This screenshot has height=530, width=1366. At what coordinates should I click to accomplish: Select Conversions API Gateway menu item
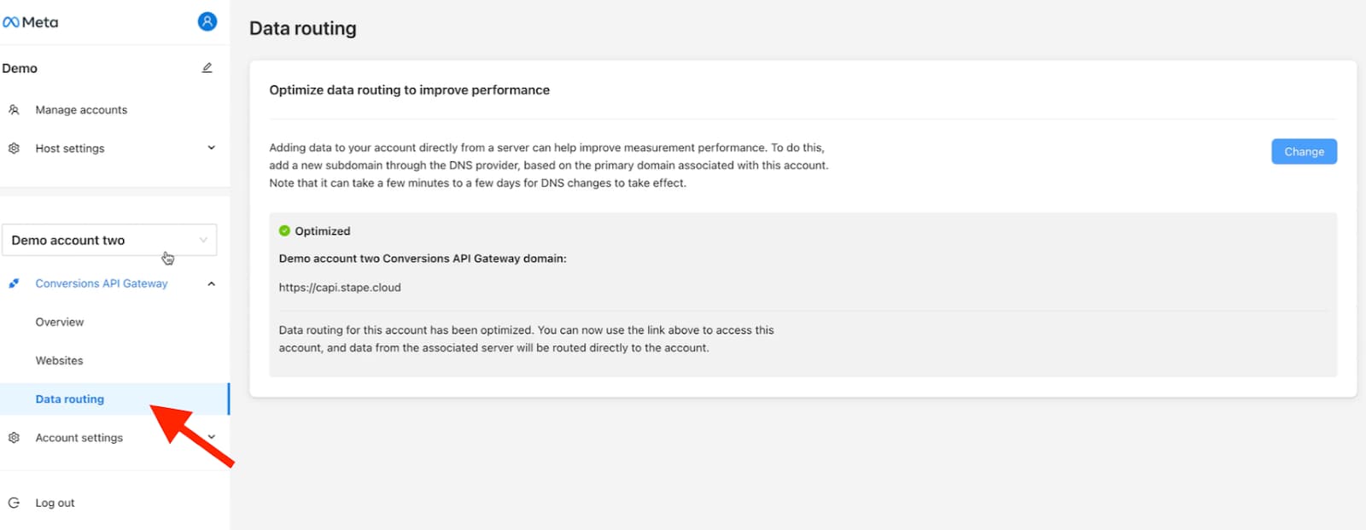[102, 283]
